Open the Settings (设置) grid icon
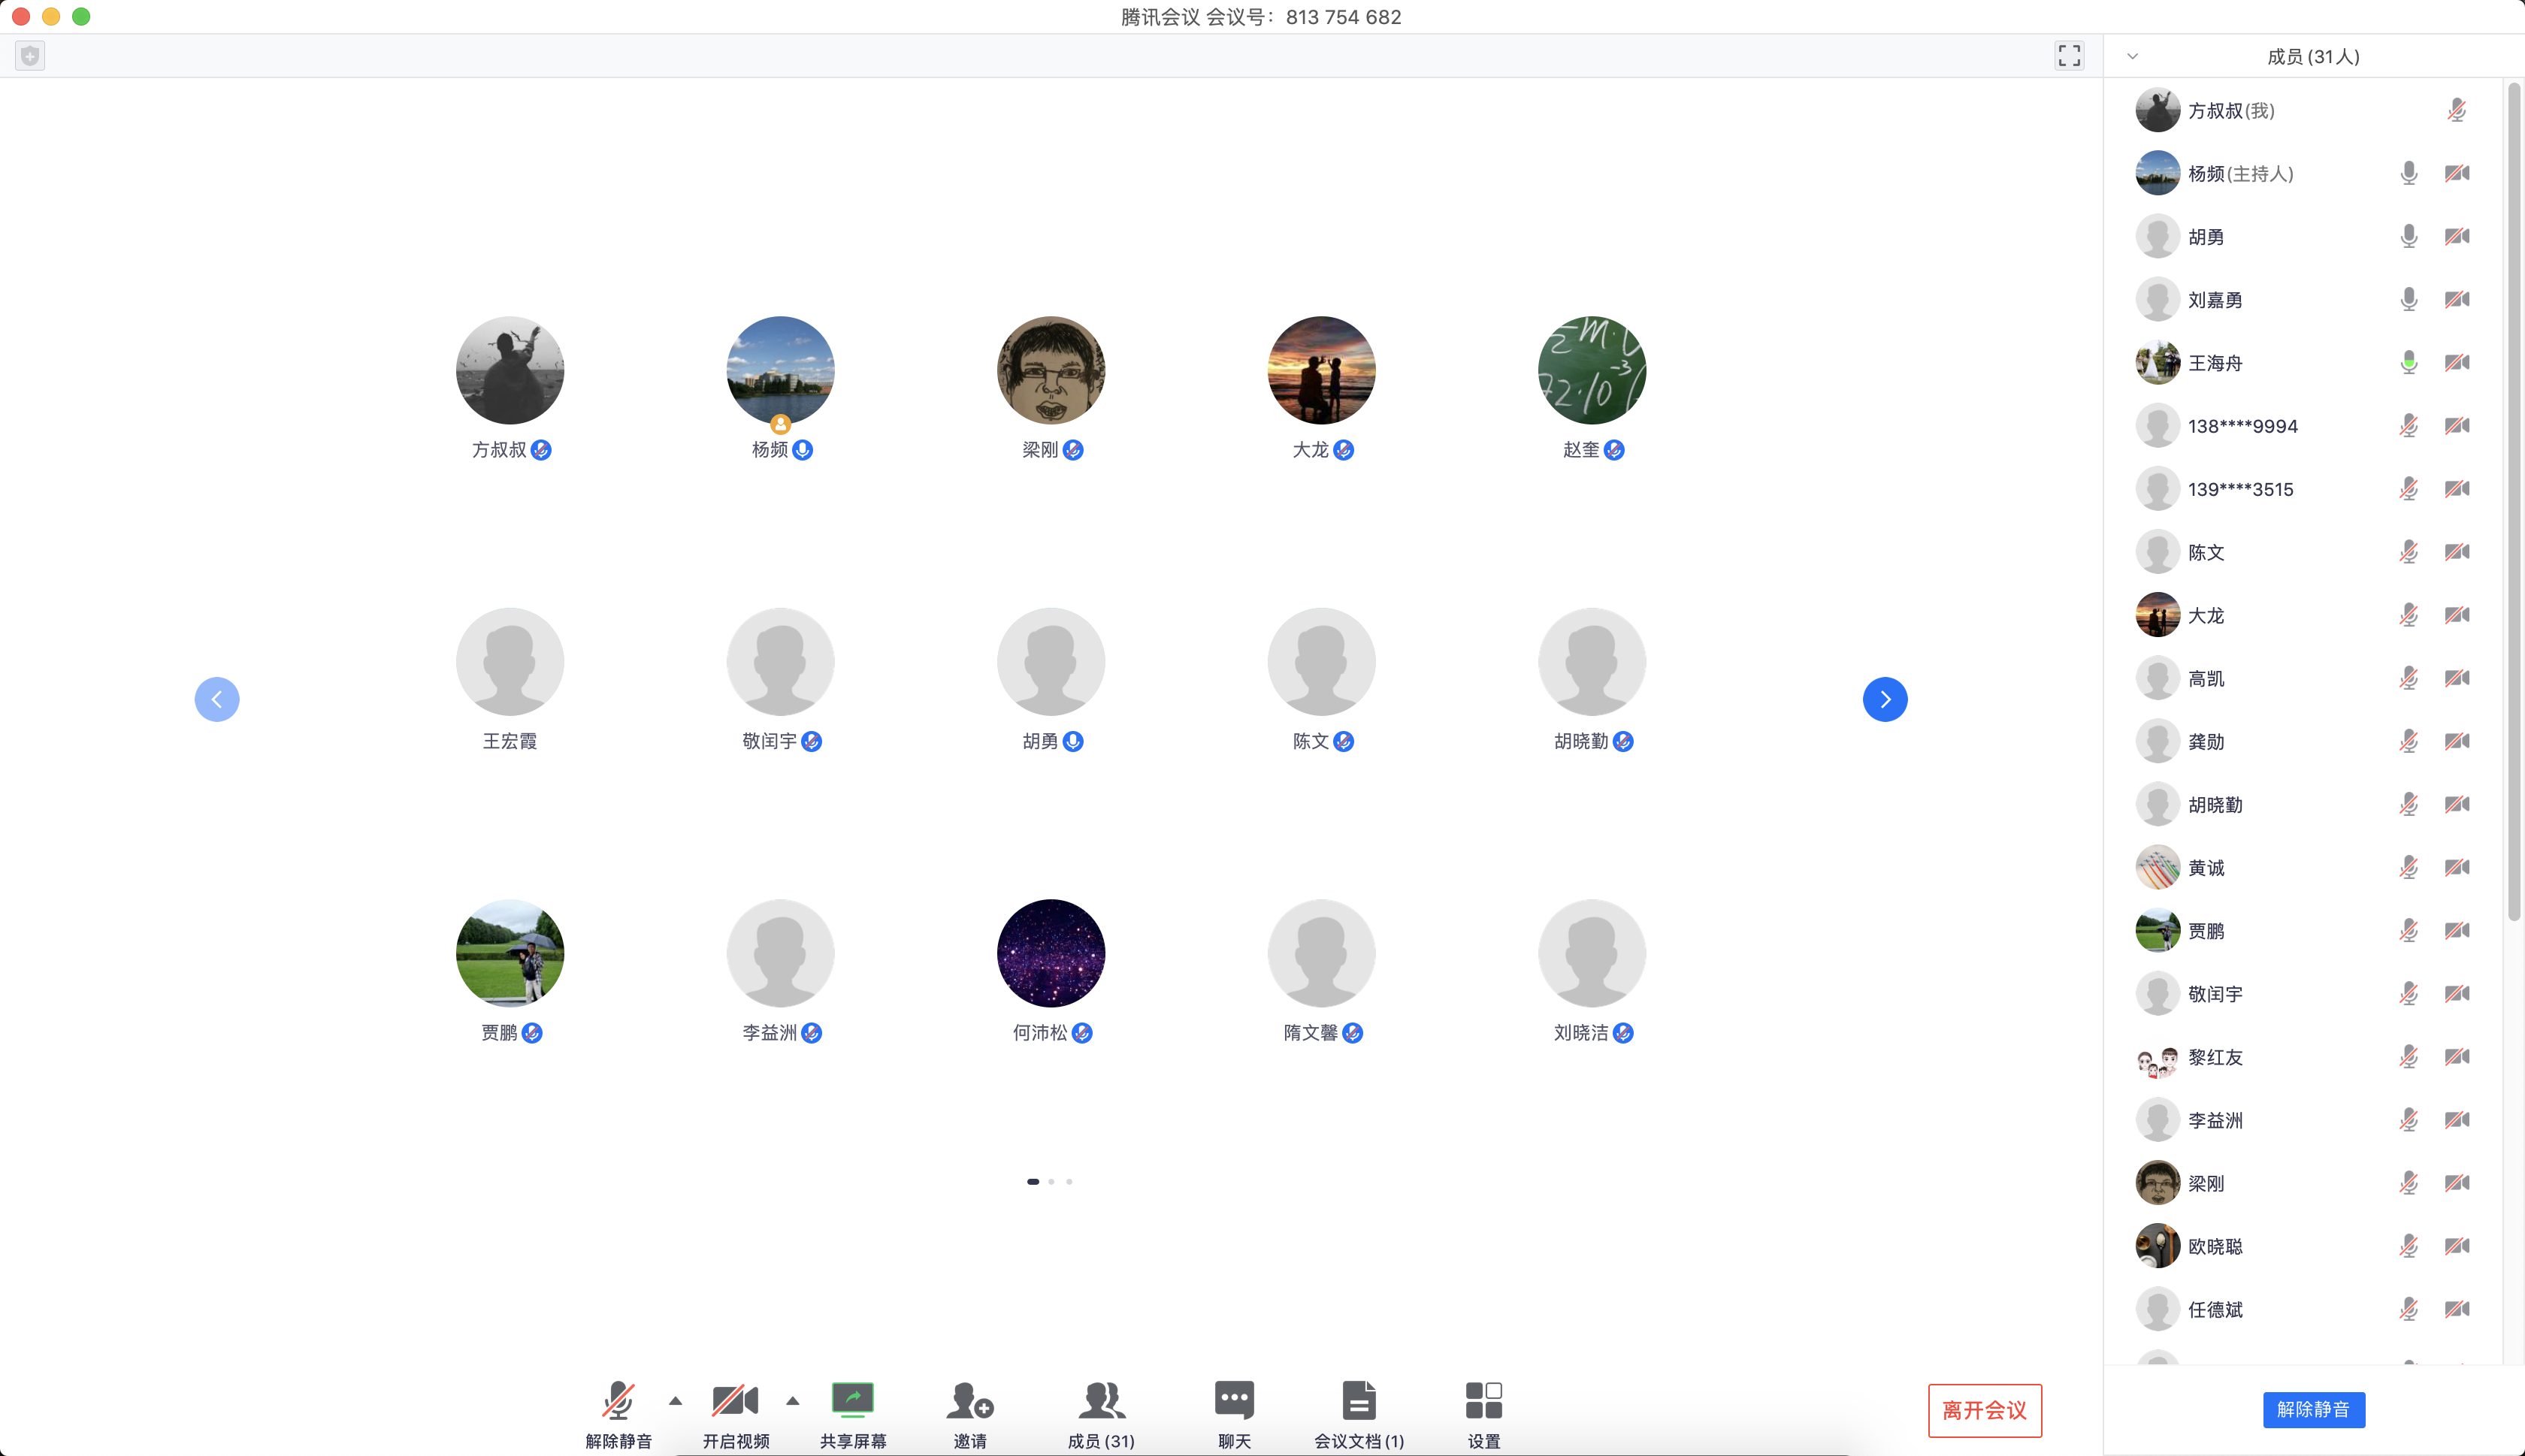The image size is (2525, 1456). pos(1483,1401)
